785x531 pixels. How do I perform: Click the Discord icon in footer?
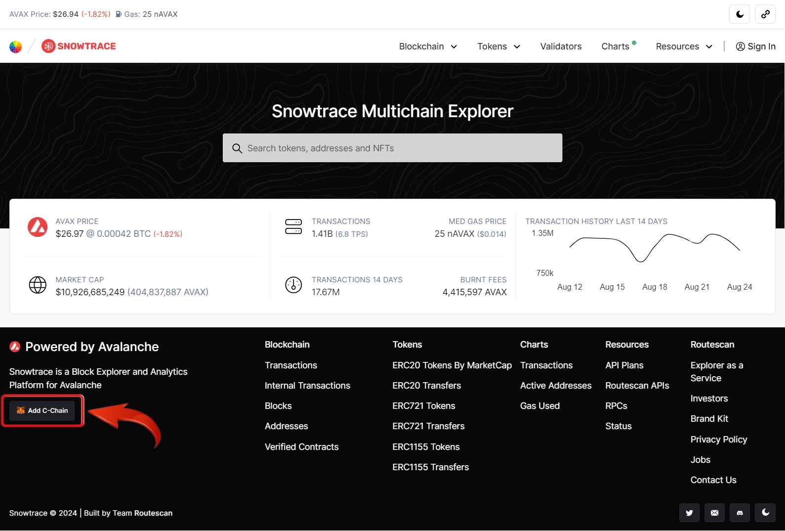point(740,513)
